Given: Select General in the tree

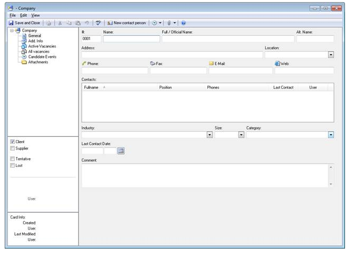Looking at the screenshot, I should (35, 36).
